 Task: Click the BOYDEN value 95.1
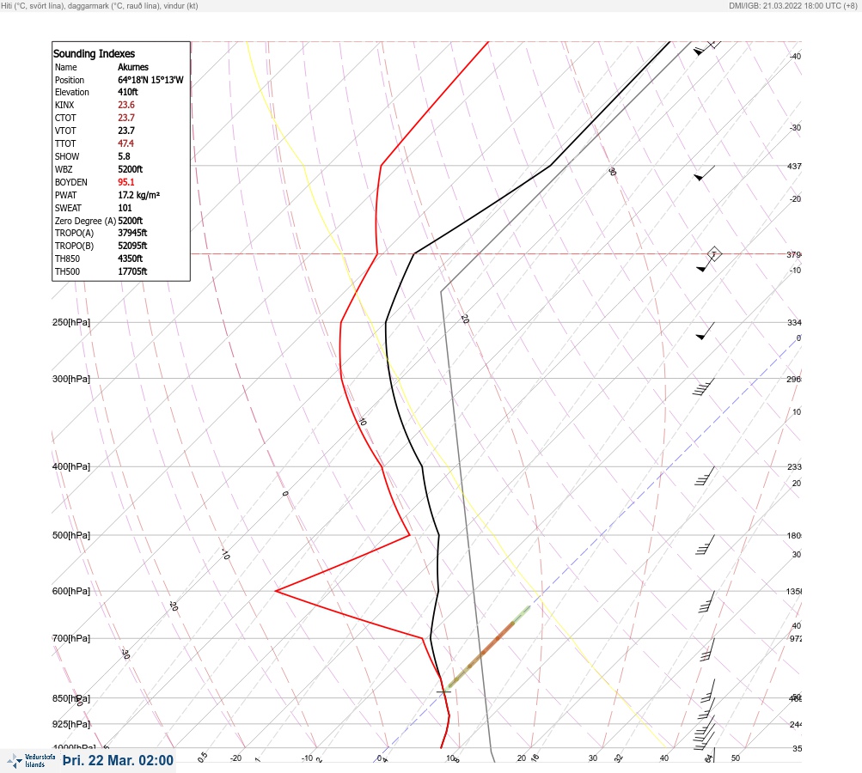pyautogui.click(x=125, y=182)
